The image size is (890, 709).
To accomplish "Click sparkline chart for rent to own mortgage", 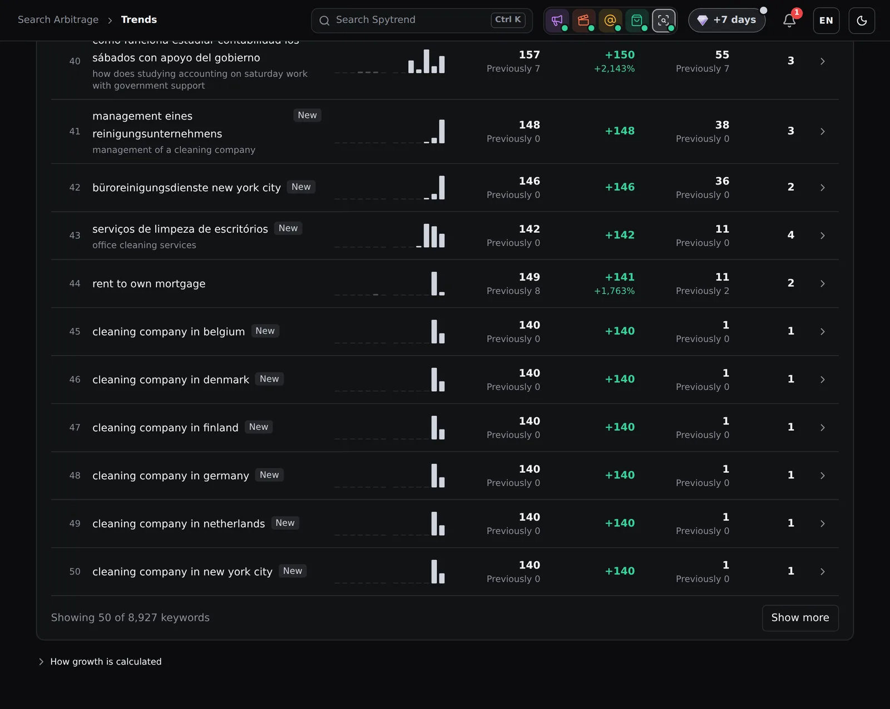I will coord(389,283).
